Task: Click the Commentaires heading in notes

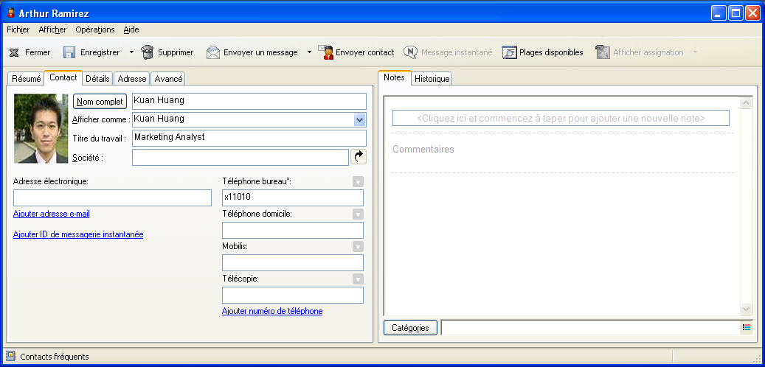Action: click(x=423, y=149)
